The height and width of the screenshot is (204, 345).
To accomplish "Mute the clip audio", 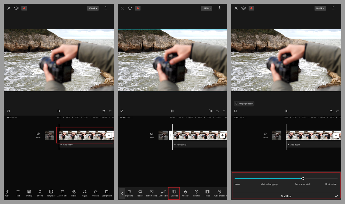I will click(x=38, y=135).
